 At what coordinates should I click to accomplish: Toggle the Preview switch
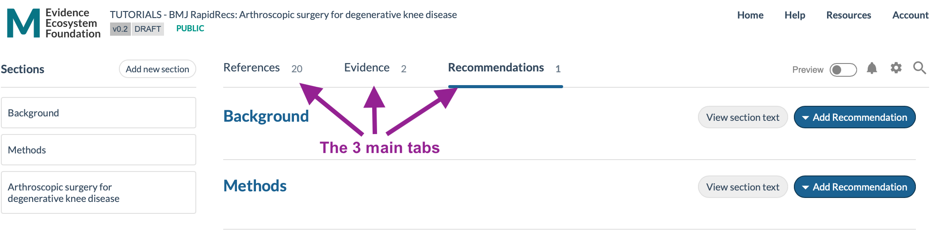pos(843,70)
